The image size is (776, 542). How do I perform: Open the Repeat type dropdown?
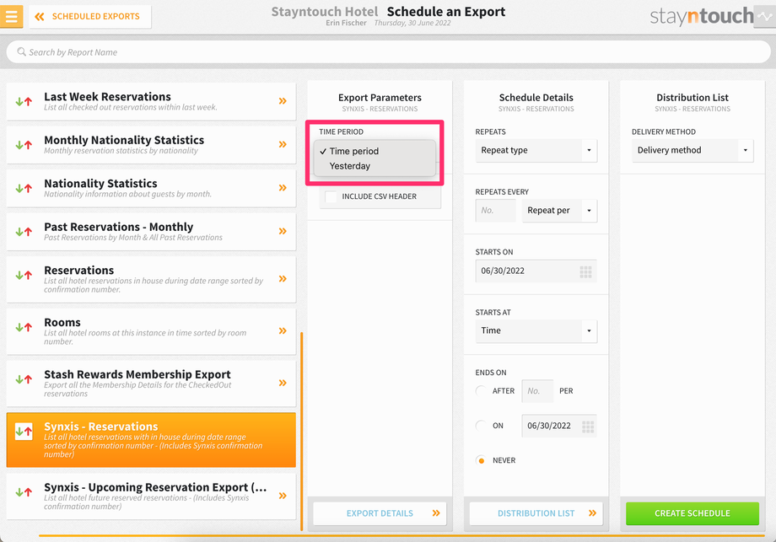[x=536, y=150]
